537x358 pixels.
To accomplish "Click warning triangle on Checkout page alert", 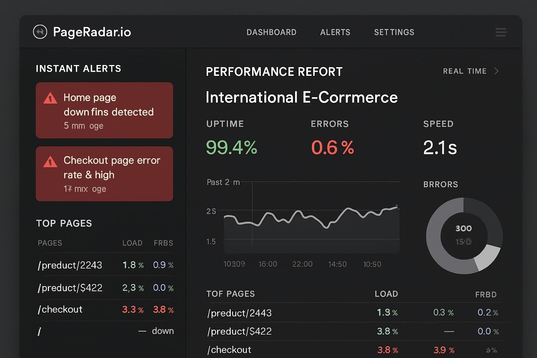I will tap(50, 162).
